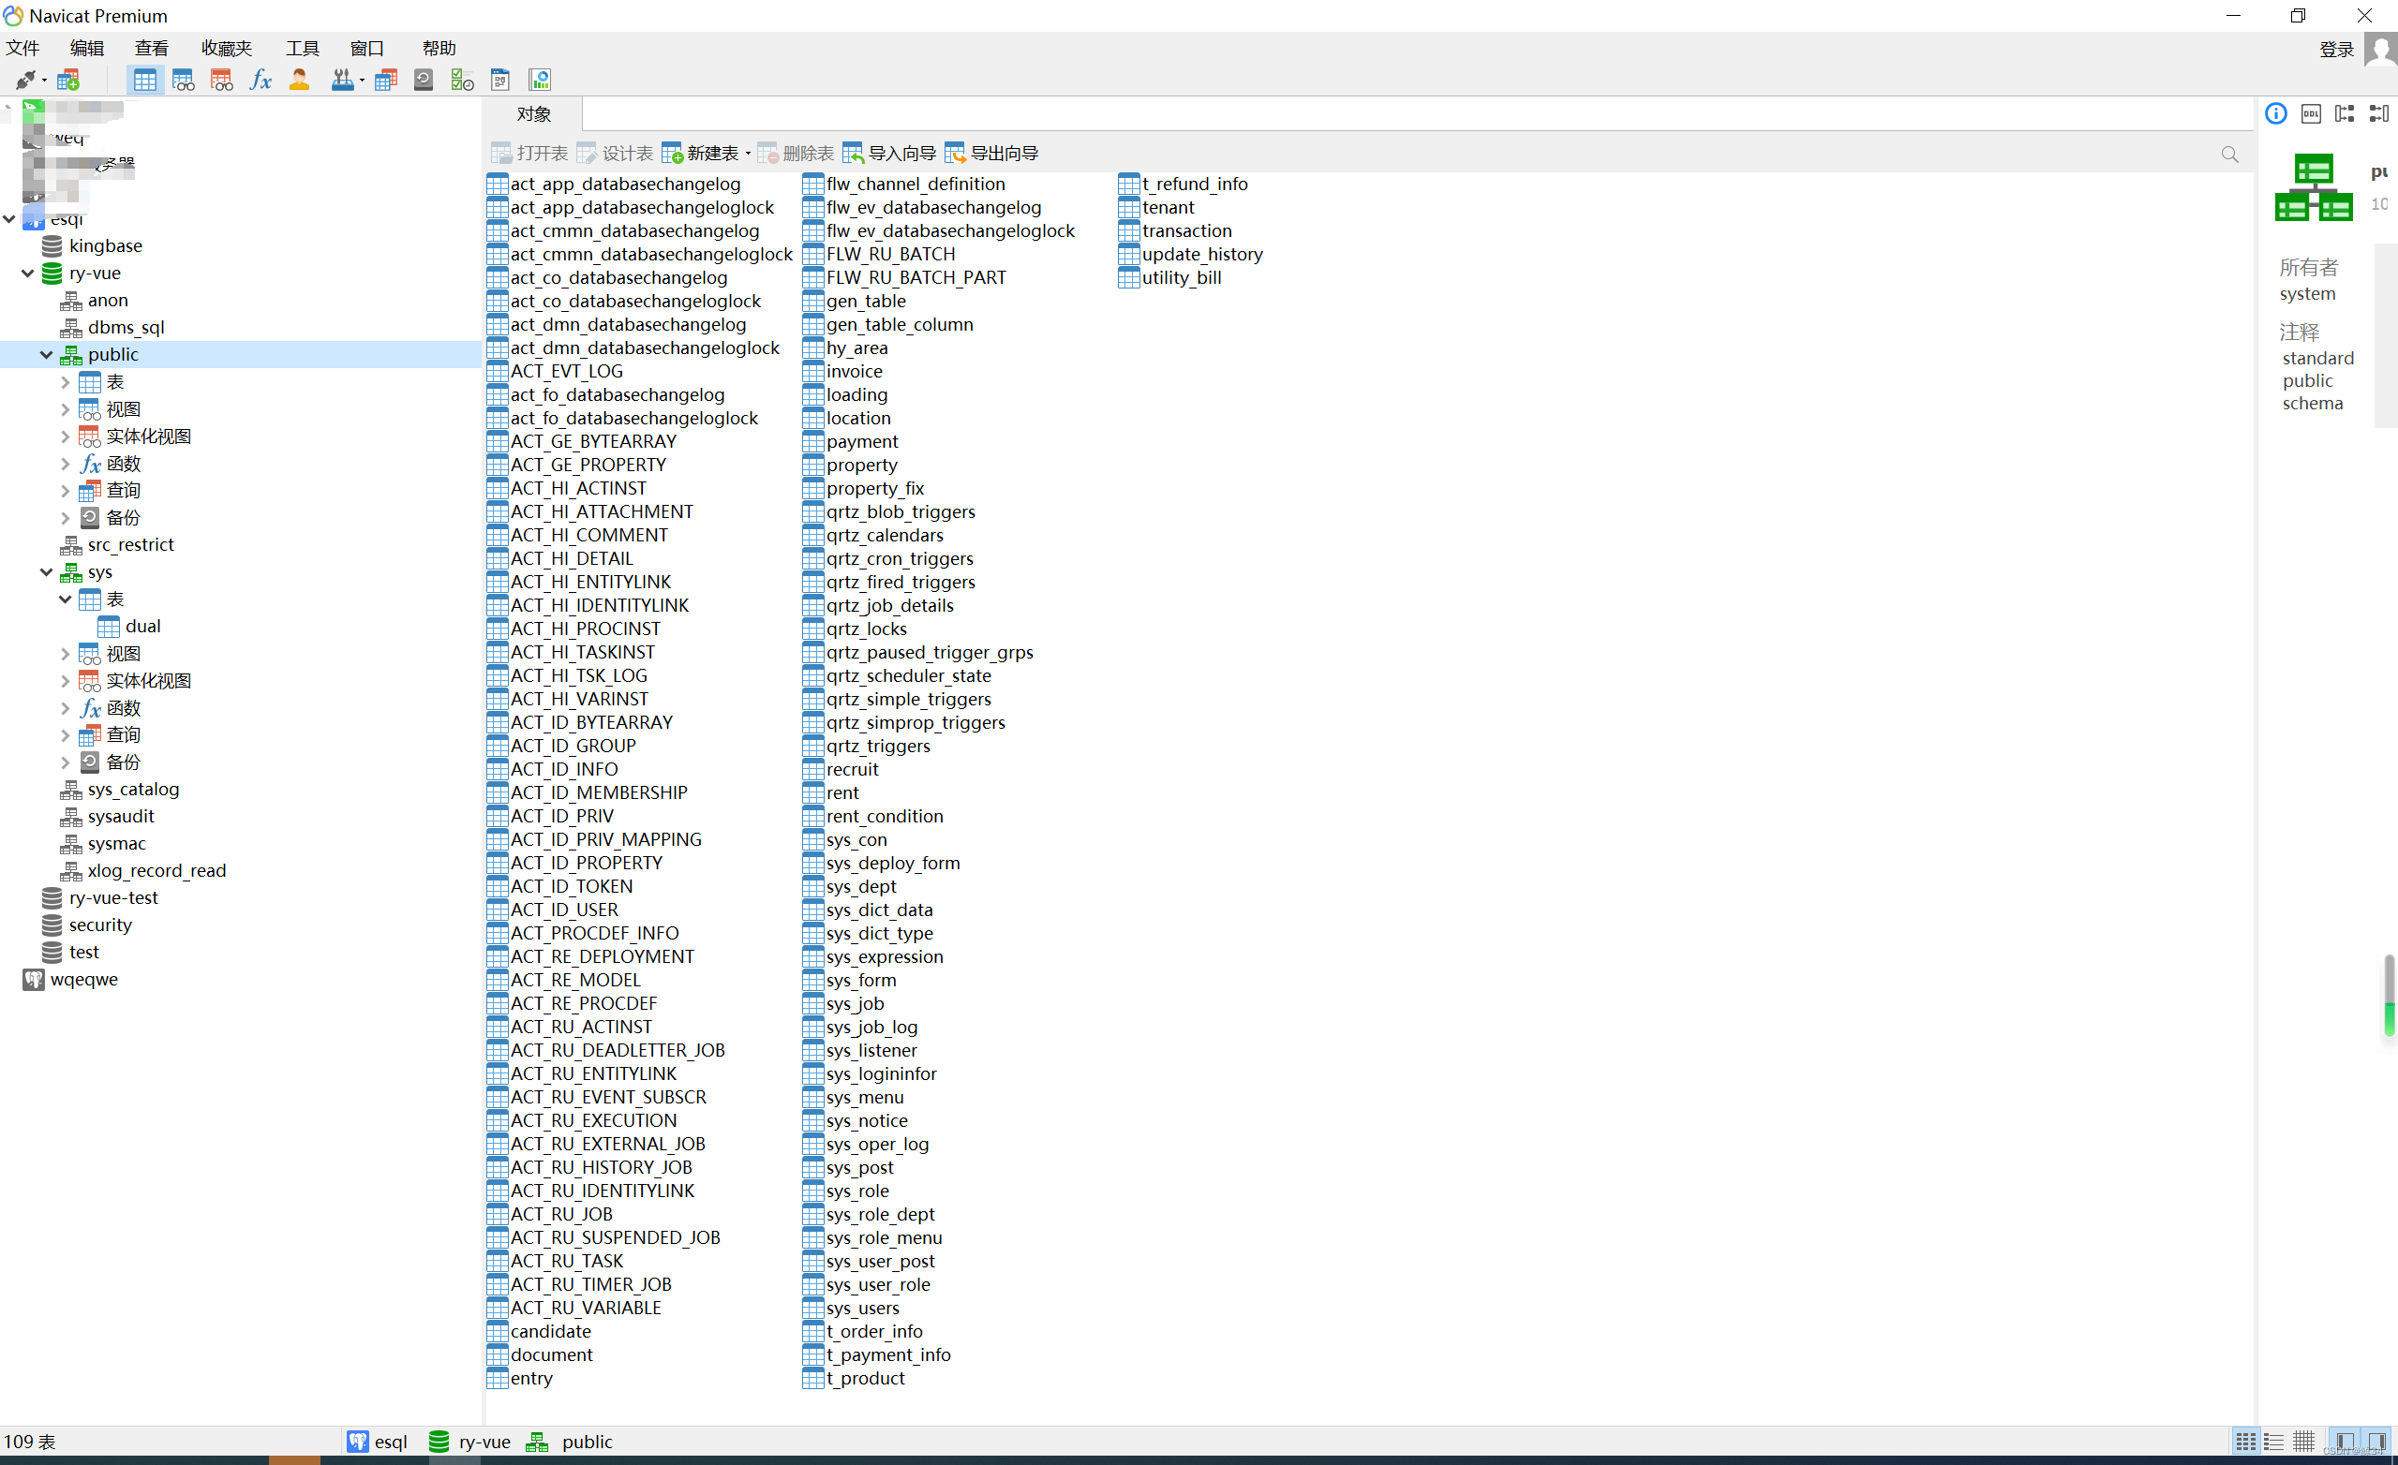Image resolution: width=2398 pixels, height=1465 pixels.
Task: Open the Connection dropdown arrow in toolbar
Action: (45, 81)
